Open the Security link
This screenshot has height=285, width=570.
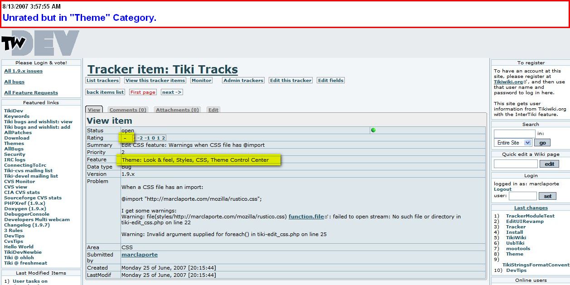(15, 155)
